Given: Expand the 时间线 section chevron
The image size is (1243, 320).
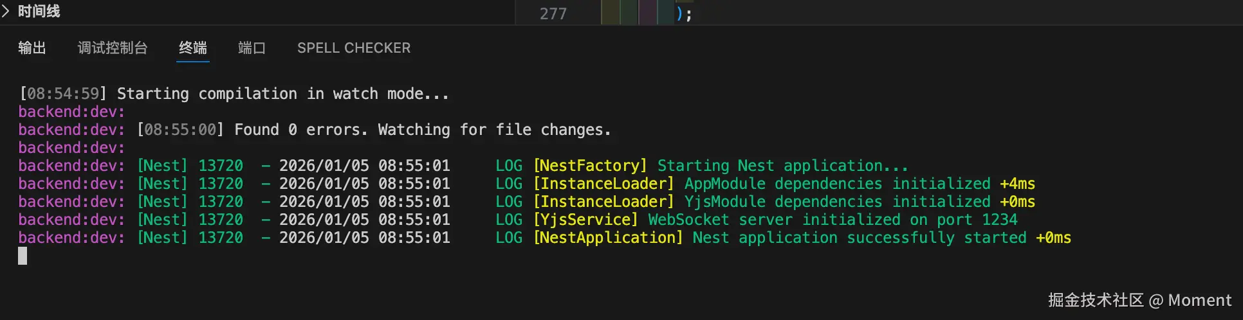Looking at the screenshot, I should (x=6, y=12).
